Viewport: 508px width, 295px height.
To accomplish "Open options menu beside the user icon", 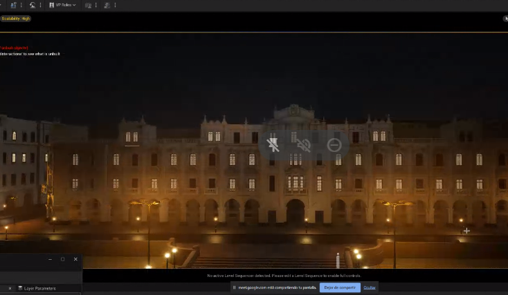I will [x=21, y=5].
